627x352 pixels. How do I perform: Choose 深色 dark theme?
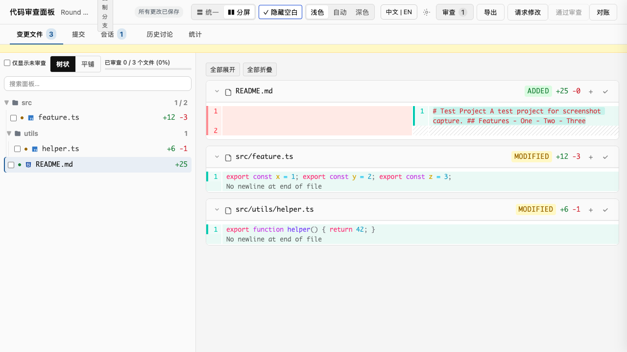(362, 12)
